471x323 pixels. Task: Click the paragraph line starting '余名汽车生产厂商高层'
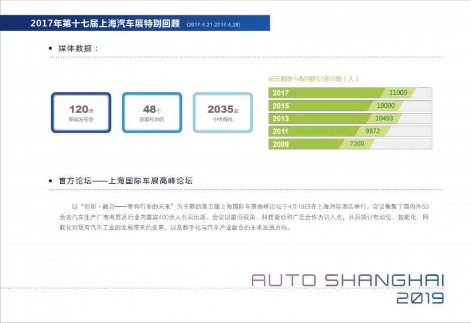tap(244, 217)
